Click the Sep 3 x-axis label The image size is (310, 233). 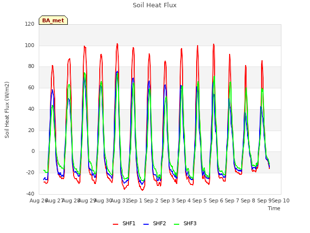coord(168,200)
